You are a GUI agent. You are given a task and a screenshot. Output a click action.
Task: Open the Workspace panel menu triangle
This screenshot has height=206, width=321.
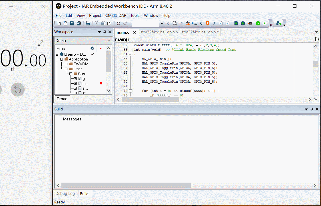tap(99, 32)
